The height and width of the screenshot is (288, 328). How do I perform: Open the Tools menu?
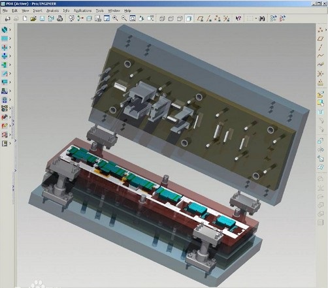99,10
